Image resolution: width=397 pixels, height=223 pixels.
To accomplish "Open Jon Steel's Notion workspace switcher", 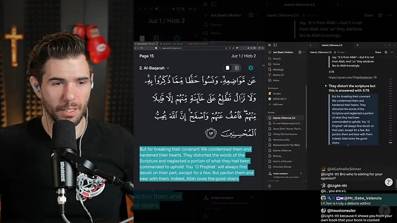I will pyautogui.click(x=281, y=52).
